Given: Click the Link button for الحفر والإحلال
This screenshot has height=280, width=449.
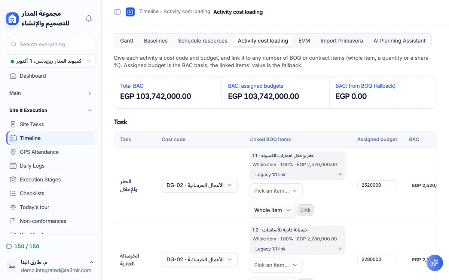Looking at the screenshot, I should (305, 210).
